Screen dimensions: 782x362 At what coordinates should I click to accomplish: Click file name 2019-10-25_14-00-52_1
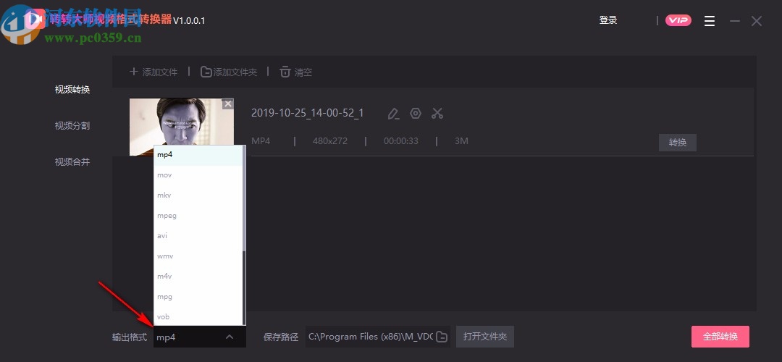(x=307, y=113)
